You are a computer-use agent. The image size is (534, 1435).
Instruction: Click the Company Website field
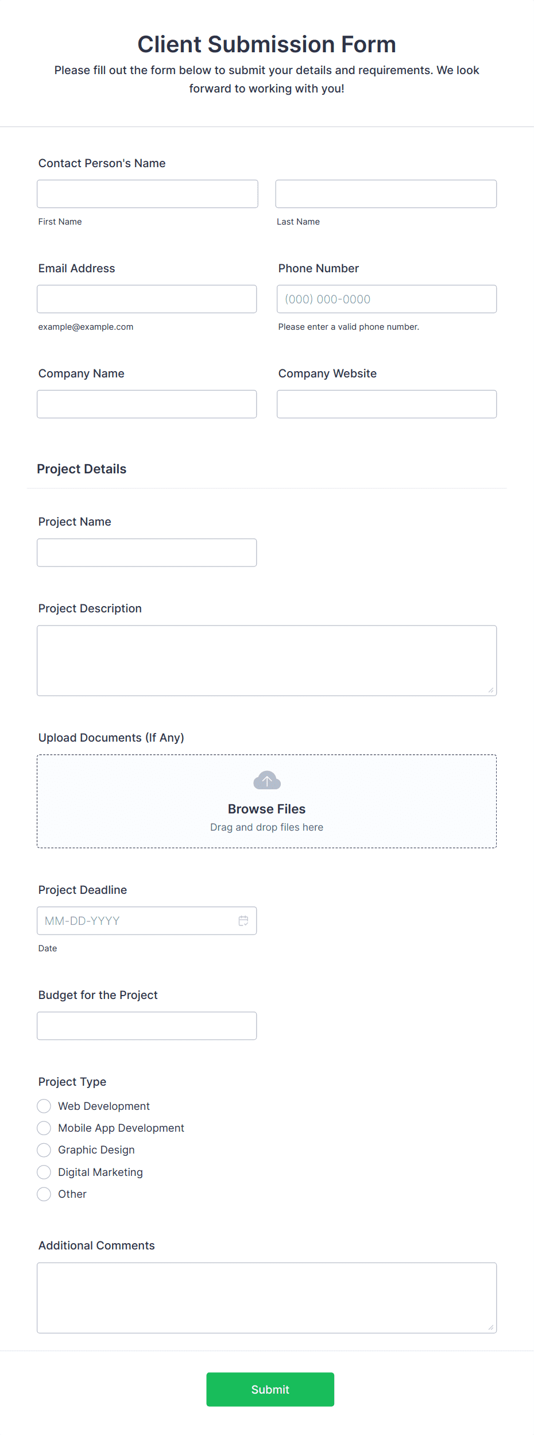[x=386, y=404]
